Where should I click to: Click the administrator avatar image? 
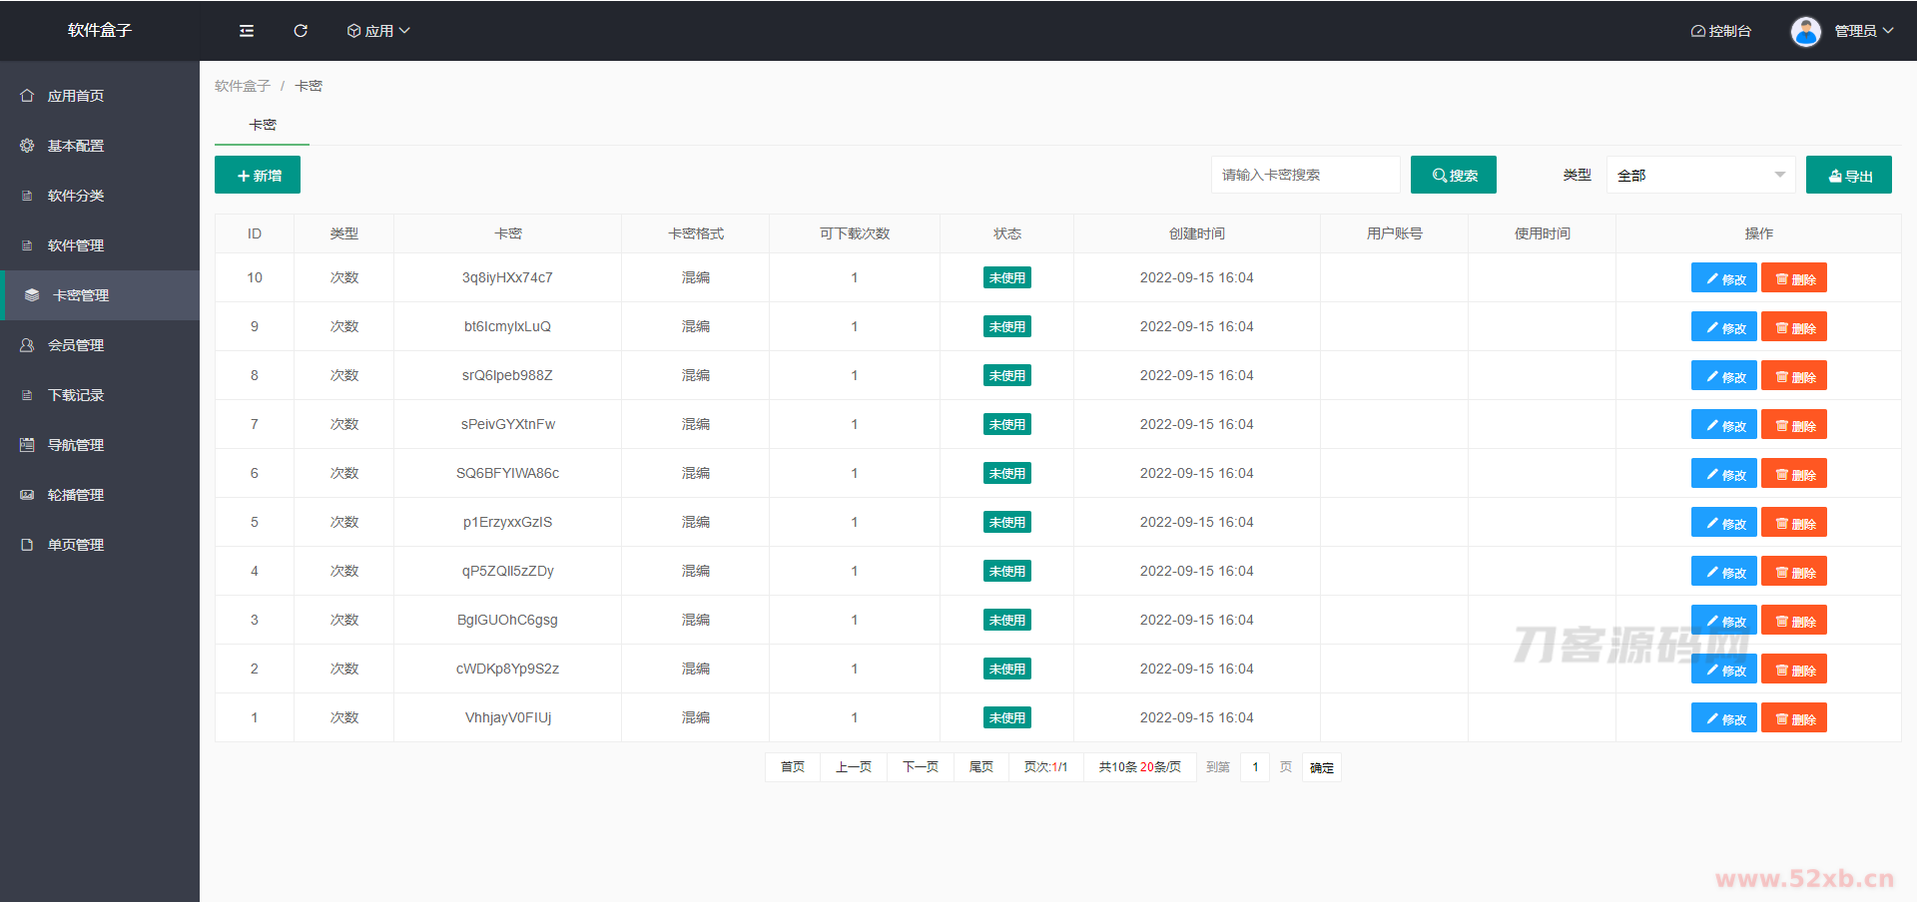coord(1805,31)
